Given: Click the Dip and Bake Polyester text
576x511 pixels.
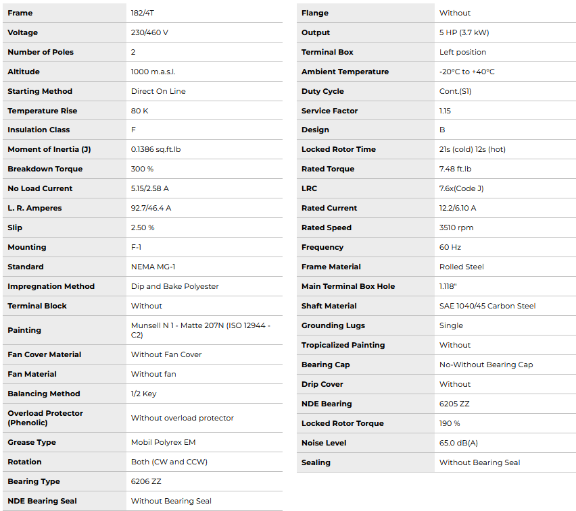Looking at the screenshot, I should click(x=174, y=286).
